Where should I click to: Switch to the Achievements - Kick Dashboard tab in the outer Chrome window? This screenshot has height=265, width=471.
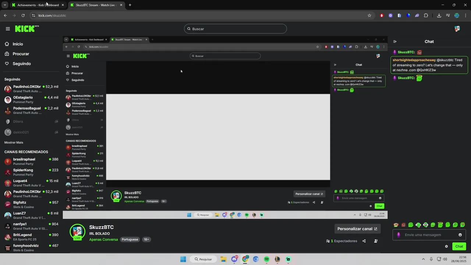point(38,5)
